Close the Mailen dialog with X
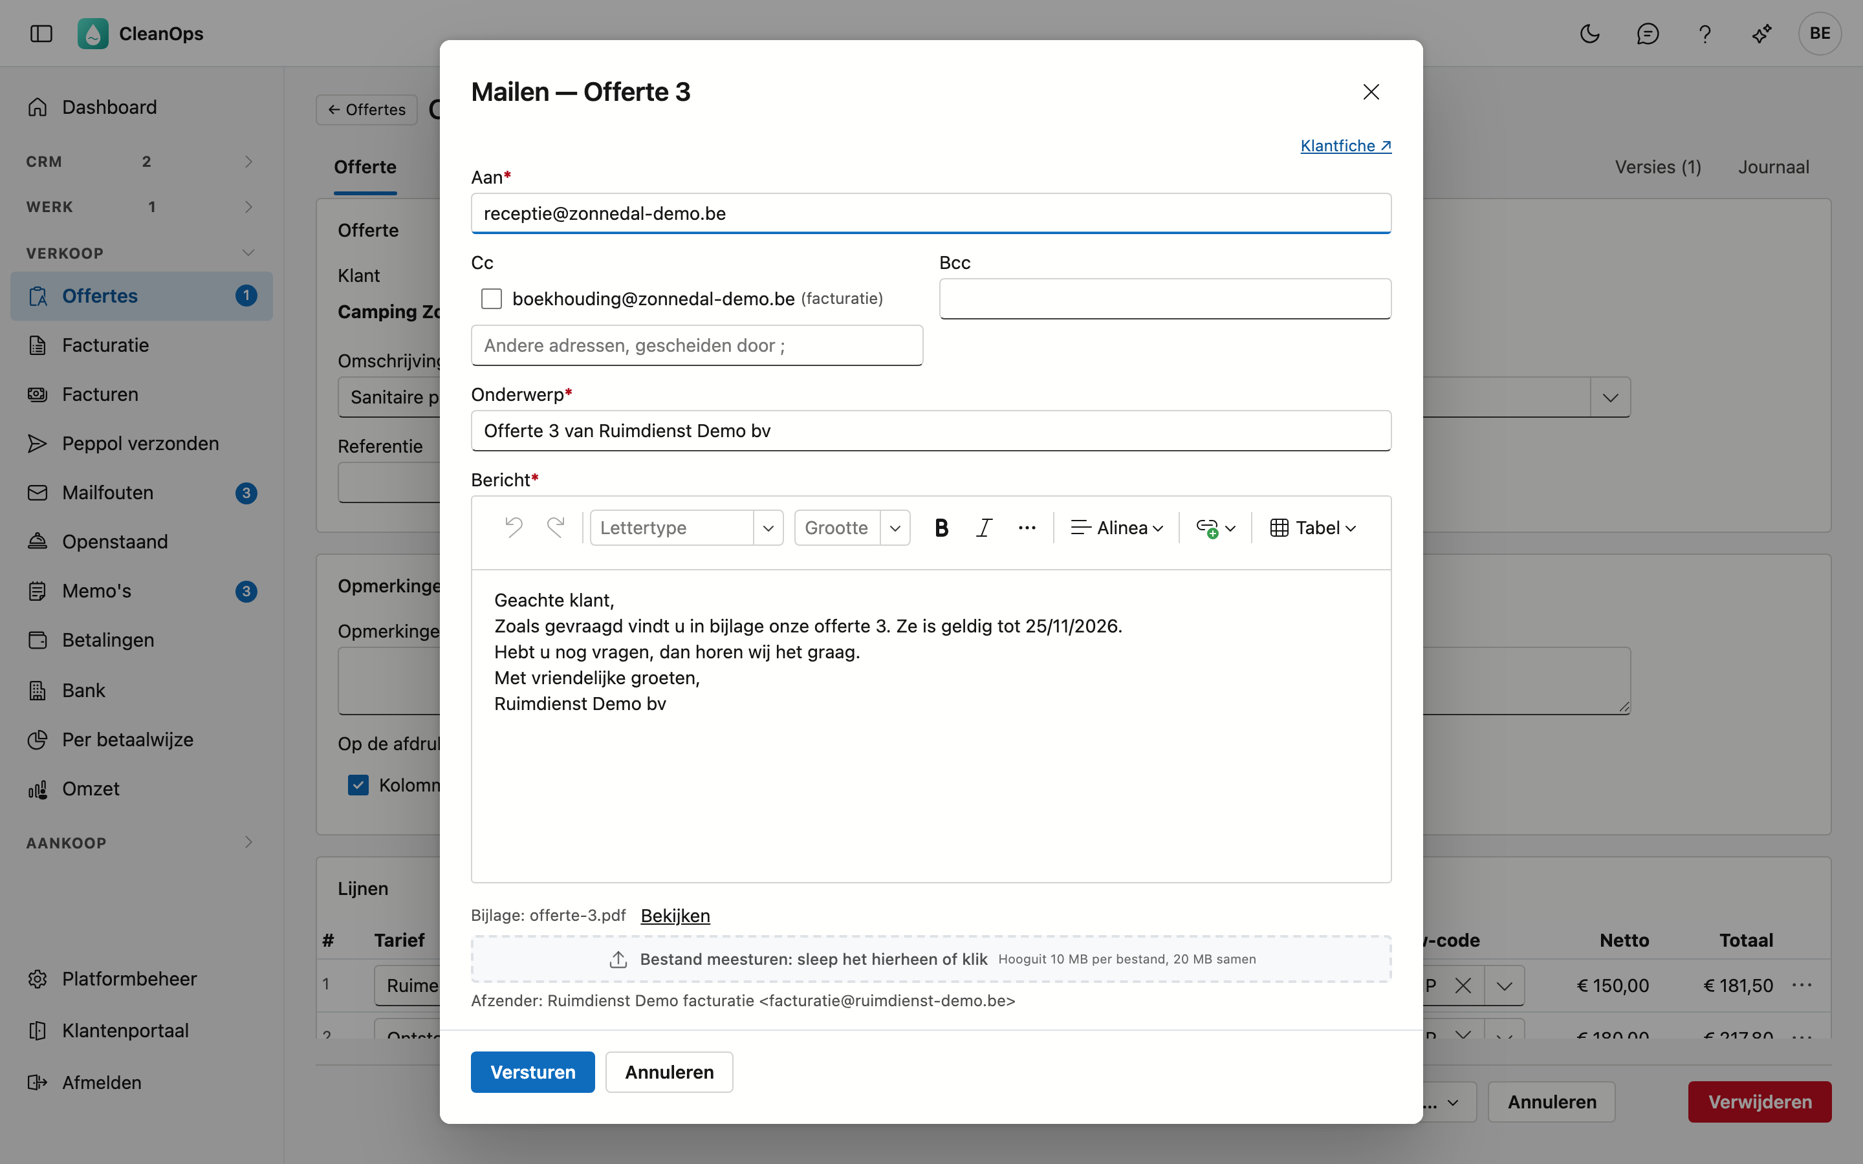Image resolution: width=1863 pixels, height=1164 pixels. pyautogui.click(x=1370, y=92)
